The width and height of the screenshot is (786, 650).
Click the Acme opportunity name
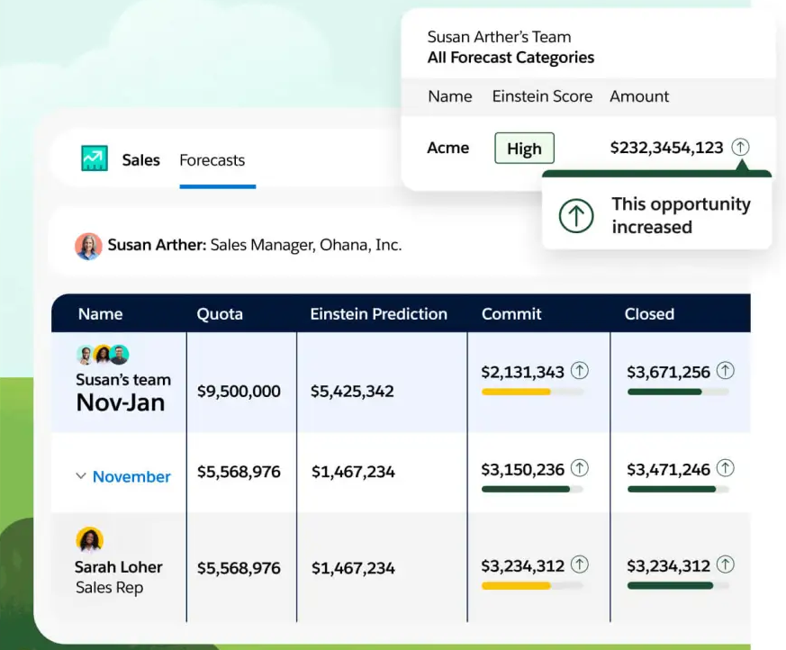447,148
